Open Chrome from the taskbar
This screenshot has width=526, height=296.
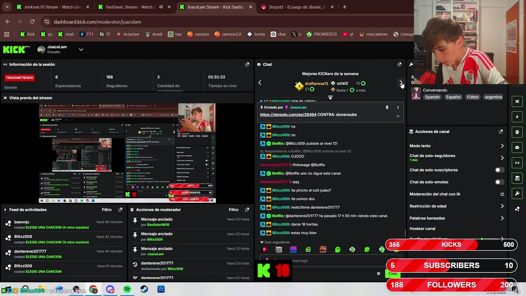[x=93, y=290]
